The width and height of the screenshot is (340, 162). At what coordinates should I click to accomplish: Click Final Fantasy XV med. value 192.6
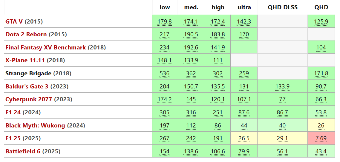(191, 48)
